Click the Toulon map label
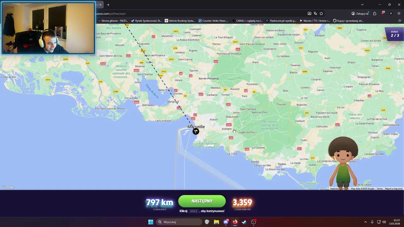The image size is (404, 227). [x=282, y=164]
